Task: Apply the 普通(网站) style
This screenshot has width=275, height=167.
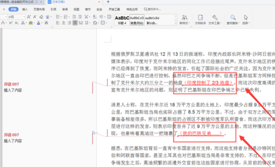Action: click(x=137, y=20)
